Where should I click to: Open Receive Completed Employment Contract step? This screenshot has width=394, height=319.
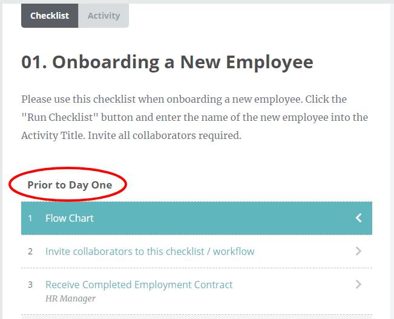[x=139, y=285]
